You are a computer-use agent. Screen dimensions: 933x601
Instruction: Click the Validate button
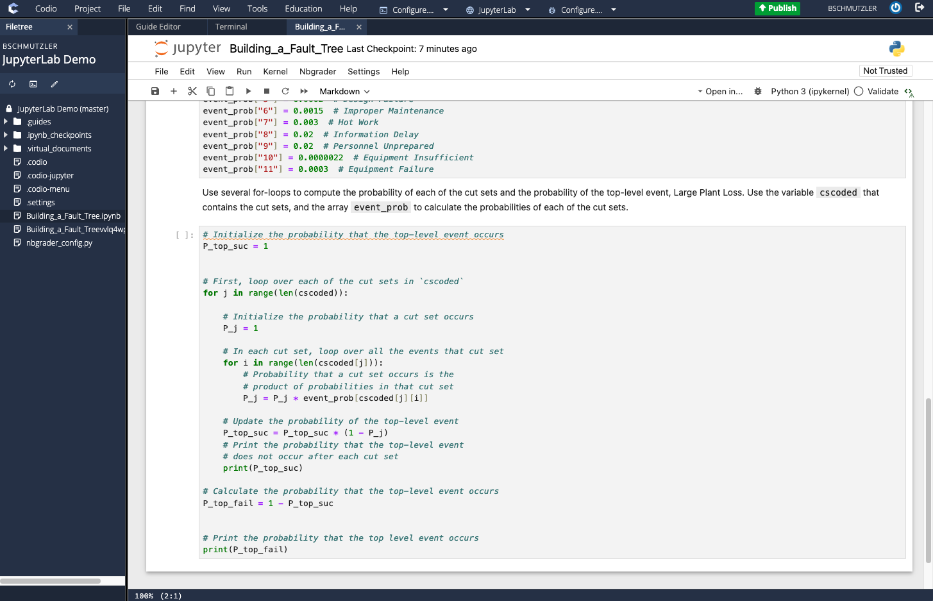pos(882,91)
